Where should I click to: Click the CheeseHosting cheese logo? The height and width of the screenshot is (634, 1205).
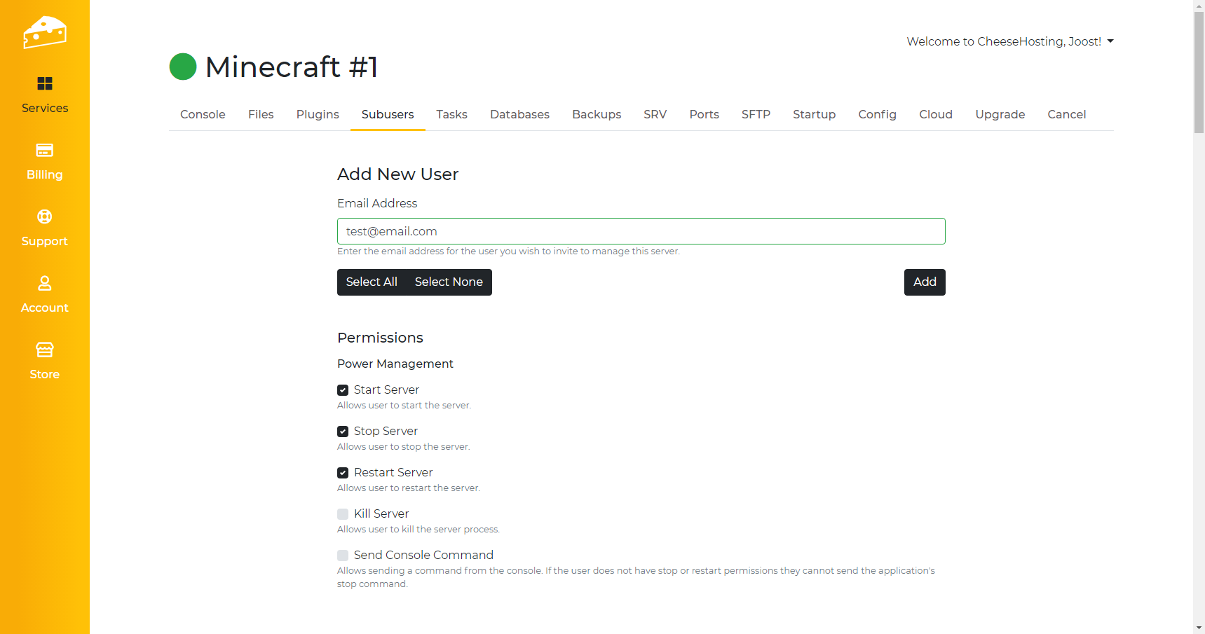[44, 32]
